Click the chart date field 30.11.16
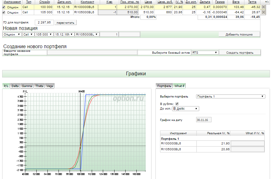 click(x=203, y=120)
